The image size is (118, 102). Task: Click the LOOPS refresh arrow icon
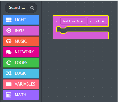tap(9, 63)
